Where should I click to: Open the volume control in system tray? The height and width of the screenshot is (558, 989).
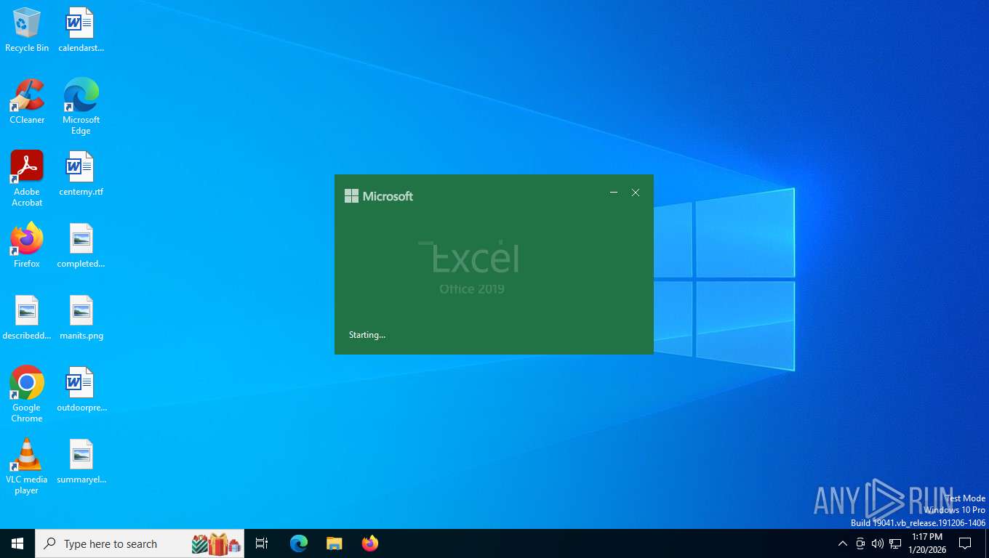878,543
